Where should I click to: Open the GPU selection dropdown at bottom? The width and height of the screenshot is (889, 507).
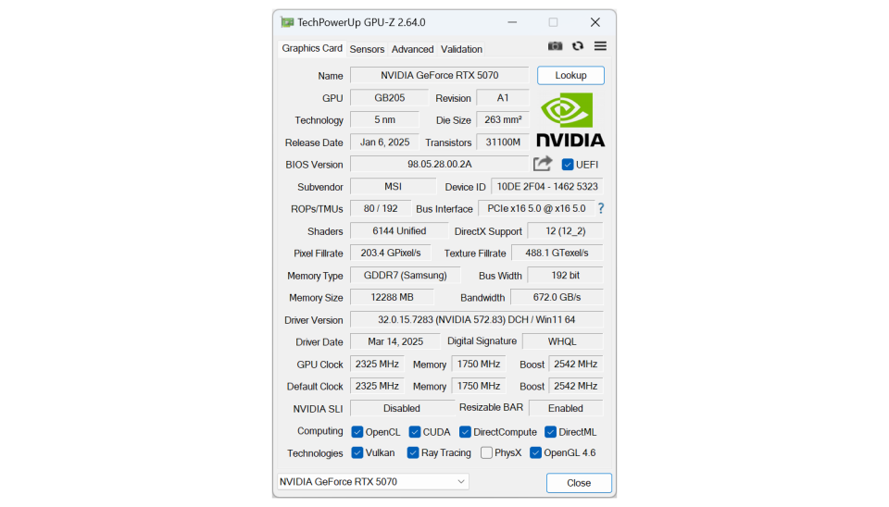click(x=373, y=481)
